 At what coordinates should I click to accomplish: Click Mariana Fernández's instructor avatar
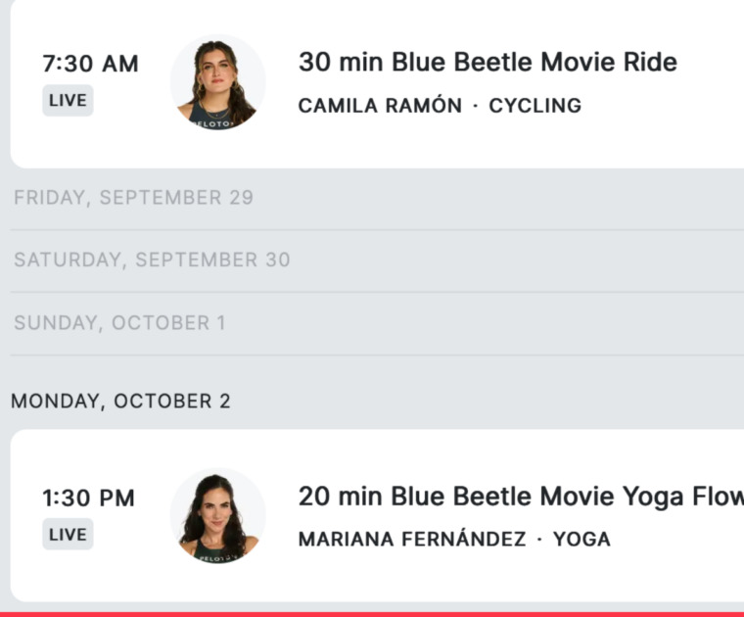(217, 516)
